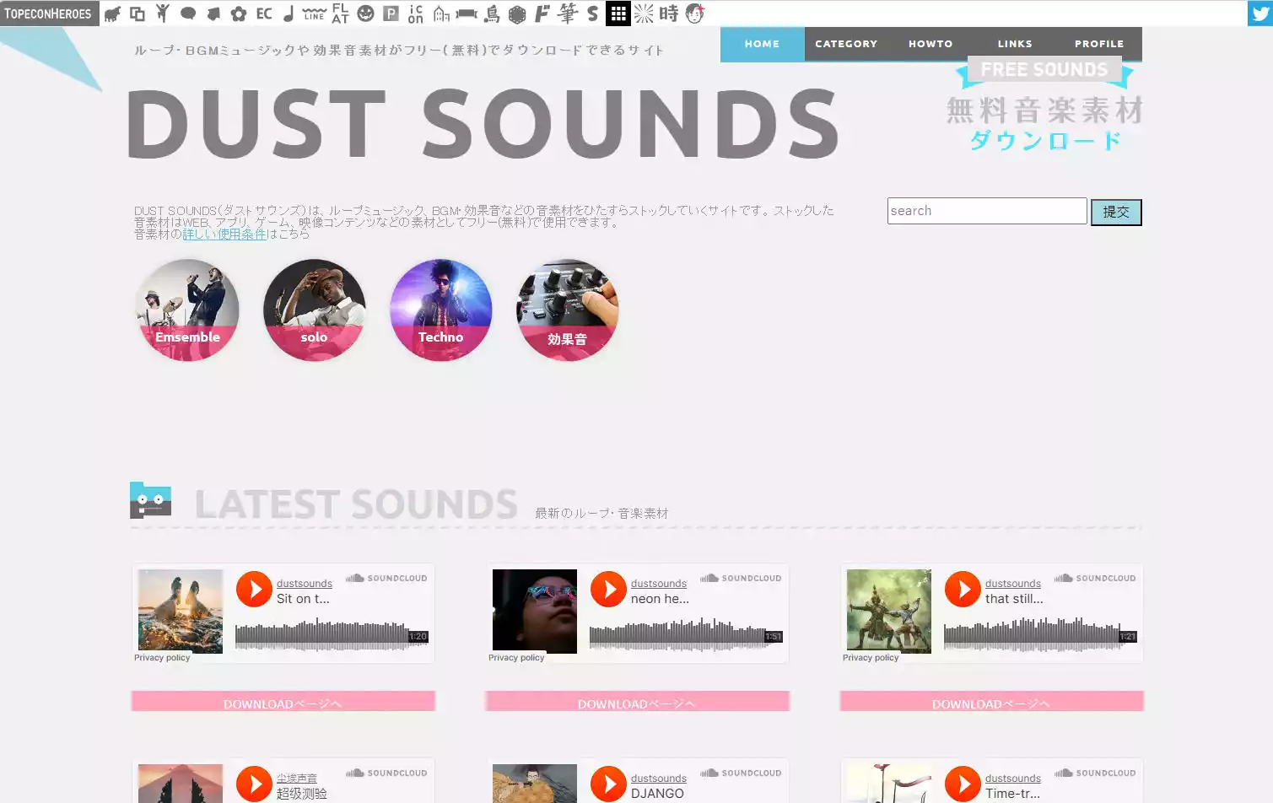Select the solo category circle
Screen dimensions: 1273x803
pos(314,310)
